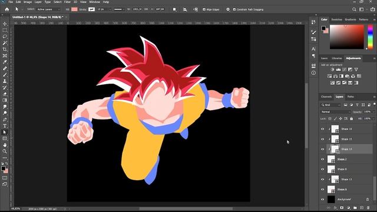Screen dimensions: 377x212
Task: Open the layer Opacity dropdown
Action: [x=373, y=112]
